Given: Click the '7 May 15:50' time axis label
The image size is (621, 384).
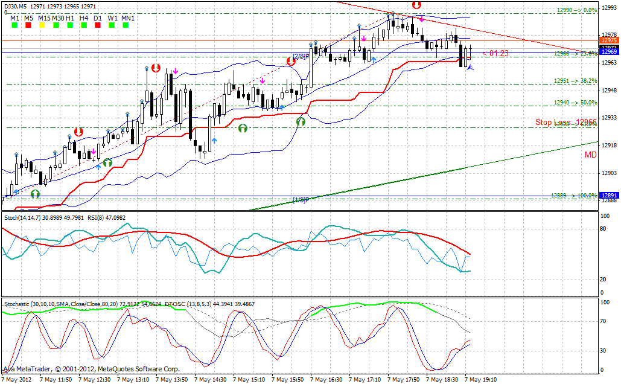Looking at the screenshot, I should pos(287,380).
